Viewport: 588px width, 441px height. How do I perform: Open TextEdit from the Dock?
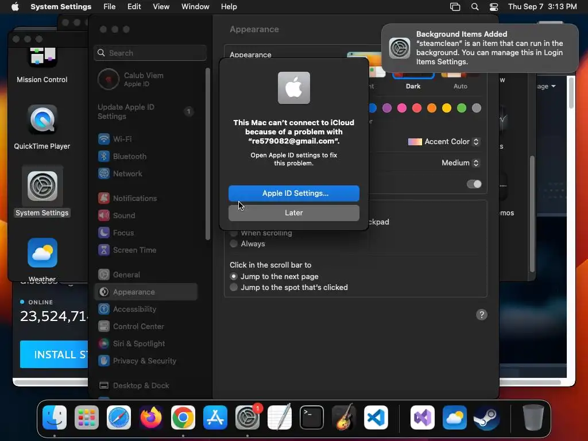(280, 417)
